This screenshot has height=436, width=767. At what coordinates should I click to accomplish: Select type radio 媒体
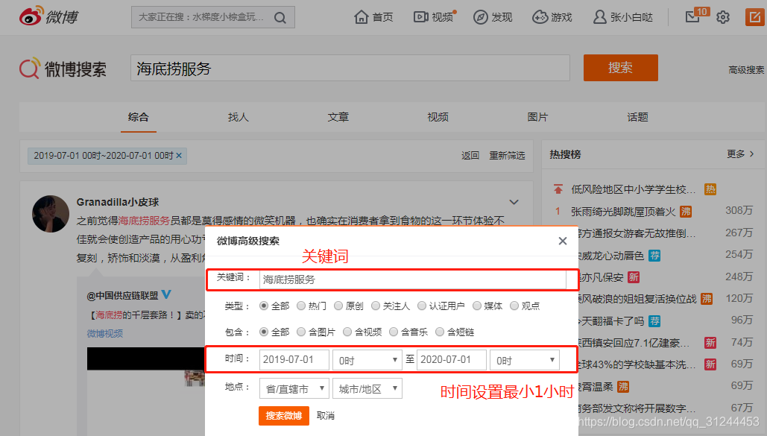tap(477, 306)
